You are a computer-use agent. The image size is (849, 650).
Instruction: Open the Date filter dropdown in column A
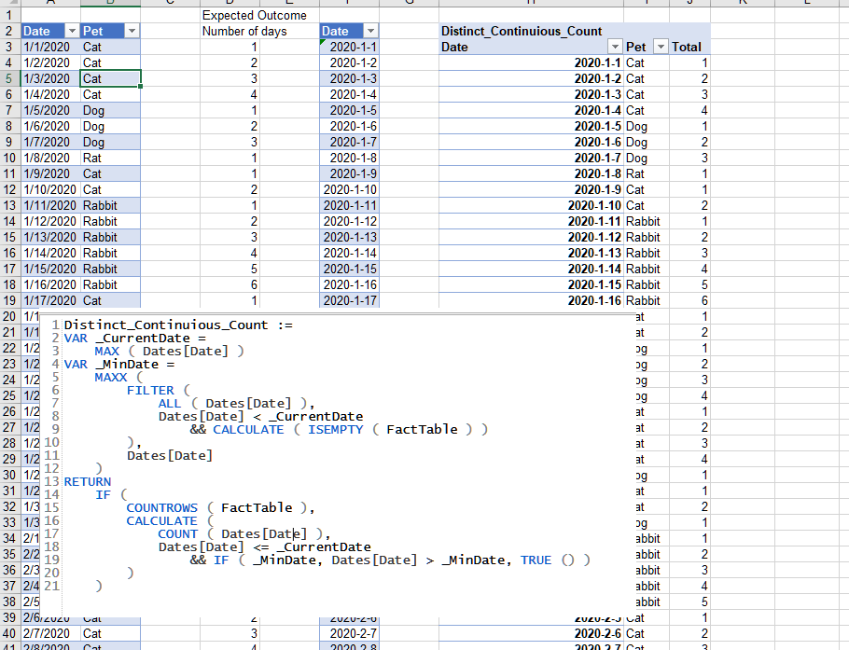(x=72, y=31)
